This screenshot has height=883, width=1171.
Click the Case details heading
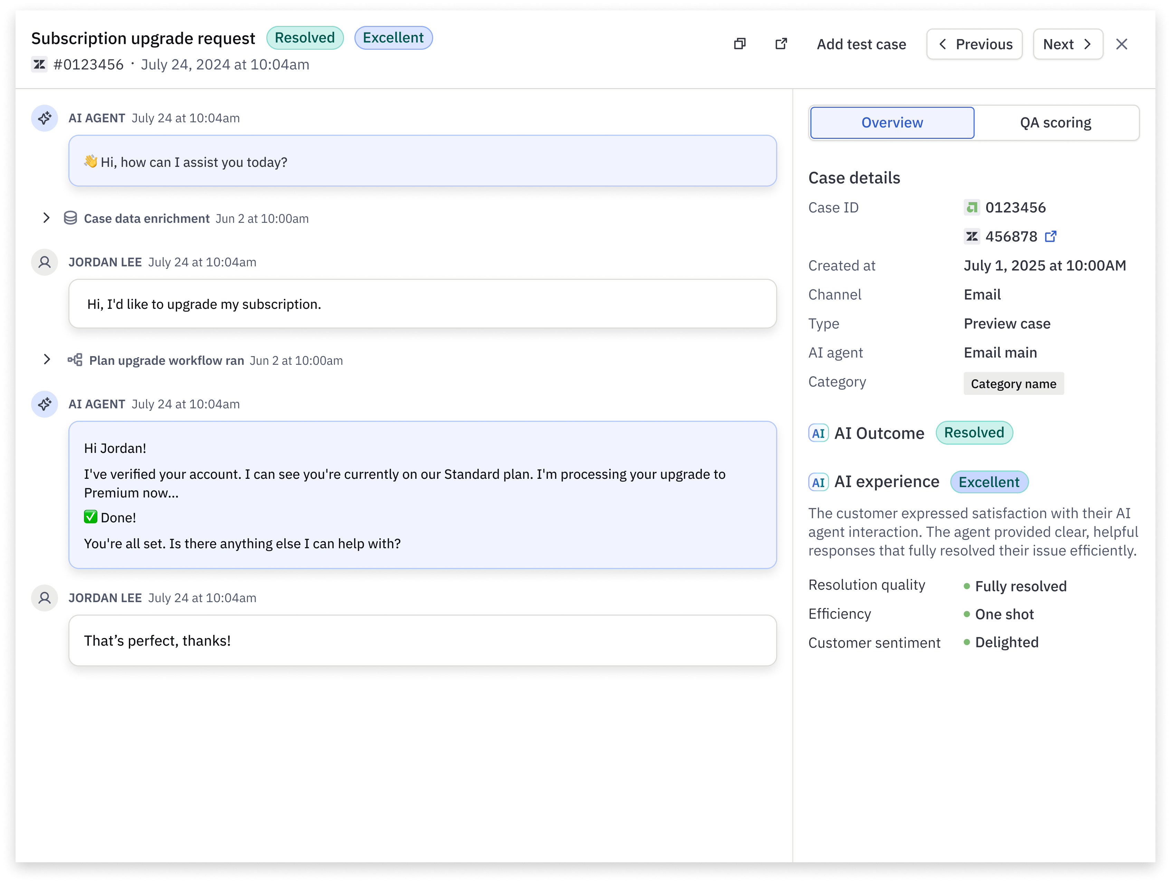point(854,178)
